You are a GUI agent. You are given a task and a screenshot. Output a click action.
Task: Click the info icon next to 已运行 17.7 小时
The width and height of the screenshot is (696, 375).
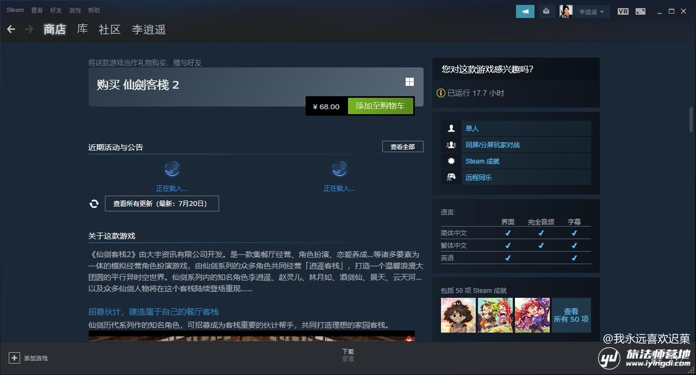coord(441,93)
